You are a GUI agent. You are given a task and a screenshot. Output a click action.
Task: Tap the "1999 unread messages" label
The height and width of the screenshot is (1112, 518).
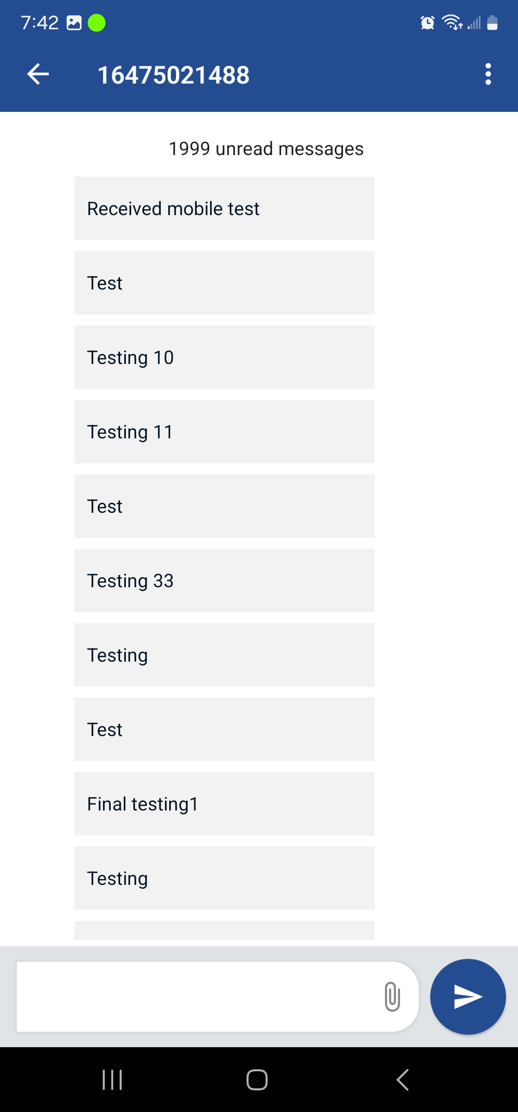[x=266, y=149]
